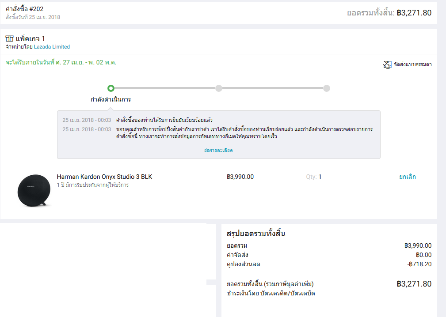Cancel the order with ยกเลิก
This screenshot has width=446, height=317.
pyautogui.click(x=407, y=177)
